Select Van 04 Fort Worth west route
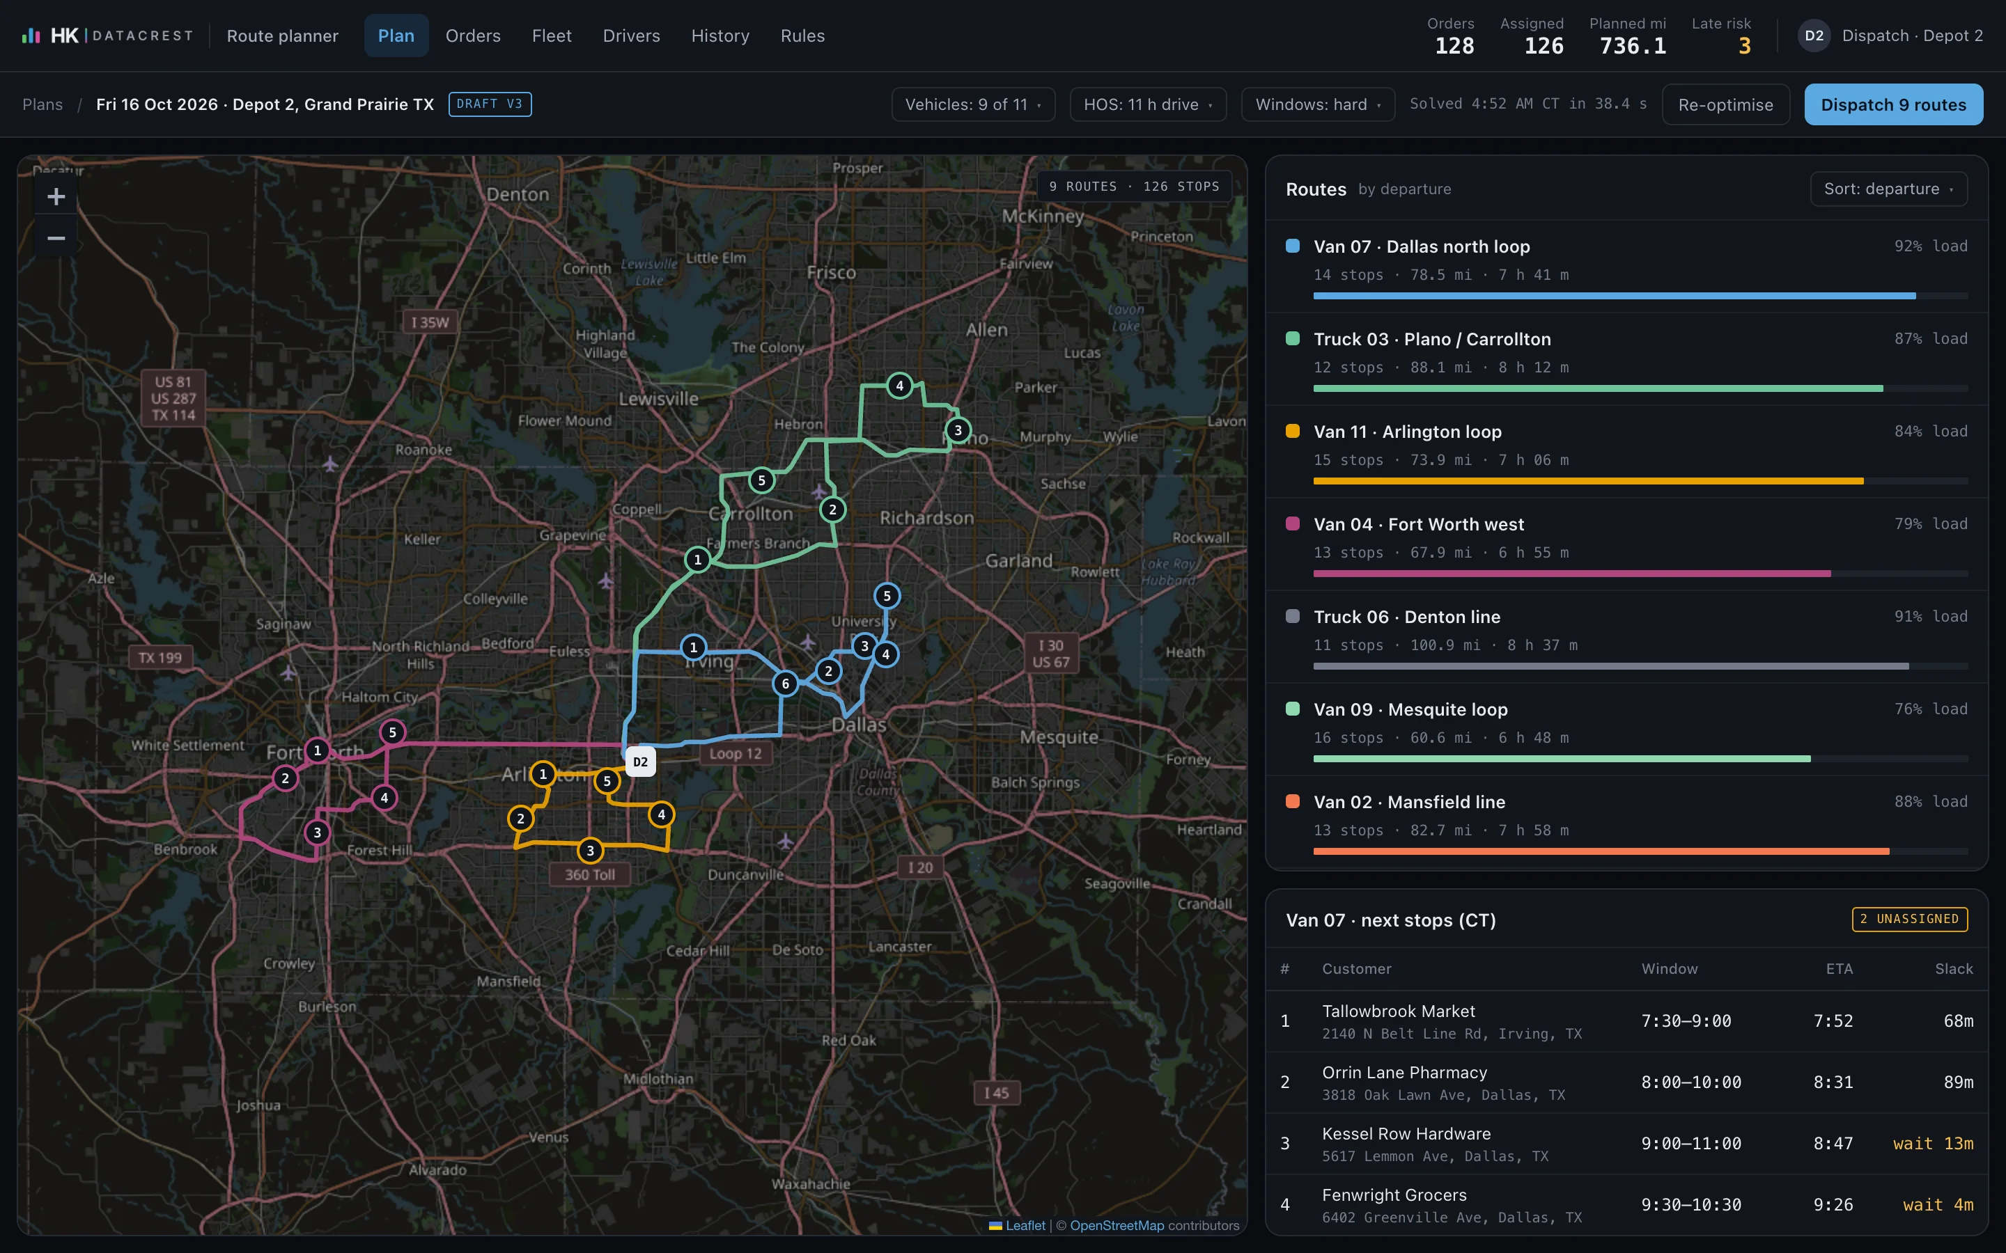 click(1626, 544)
